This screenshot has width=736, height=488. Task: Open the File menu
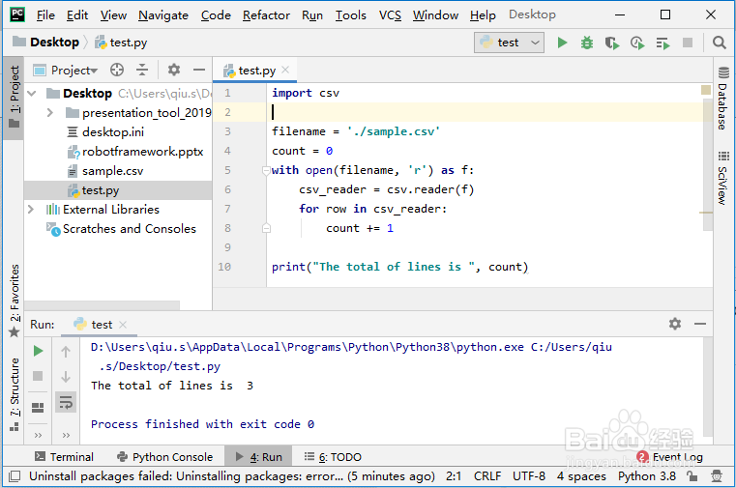pyautogui.click(x=45, y=15)
